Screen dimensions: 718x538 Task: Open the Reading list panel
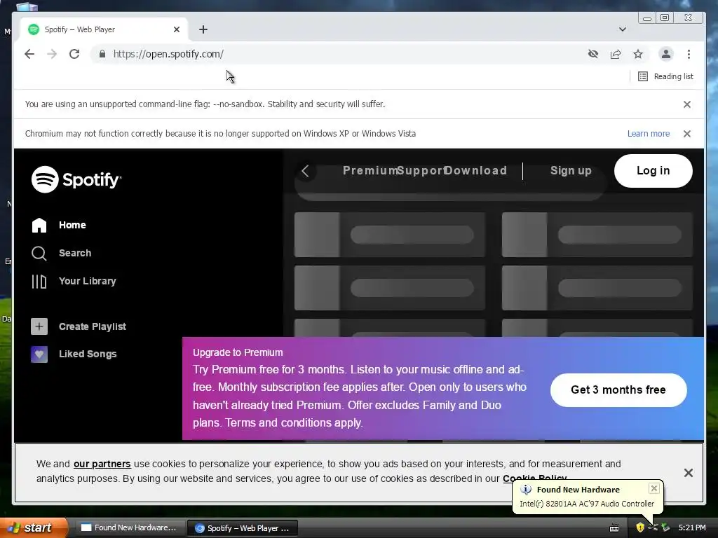coord(666,76)
